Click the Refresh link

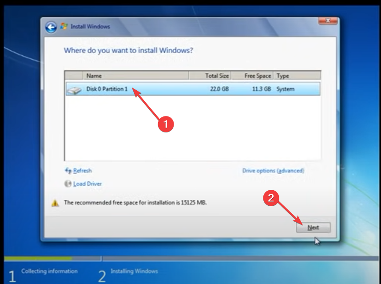[82, 171]
